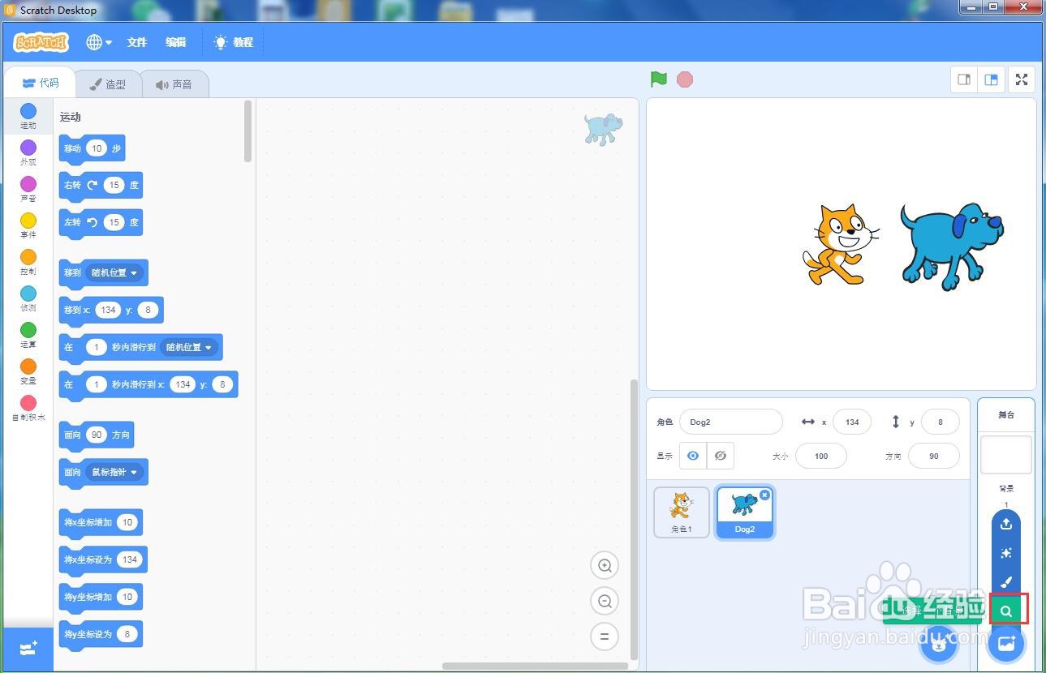Click the sprite name field Dog2
1046x673 pixels.
[x=731, y=422]
